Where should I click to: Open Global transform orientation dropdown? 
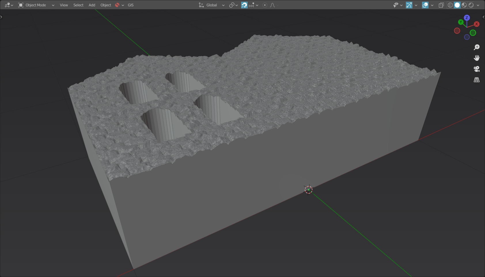(212, 5)
